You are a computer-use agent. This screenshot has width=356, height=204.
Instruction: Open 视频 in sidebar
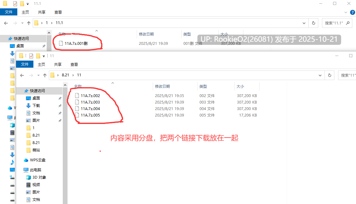pos(36,185)
